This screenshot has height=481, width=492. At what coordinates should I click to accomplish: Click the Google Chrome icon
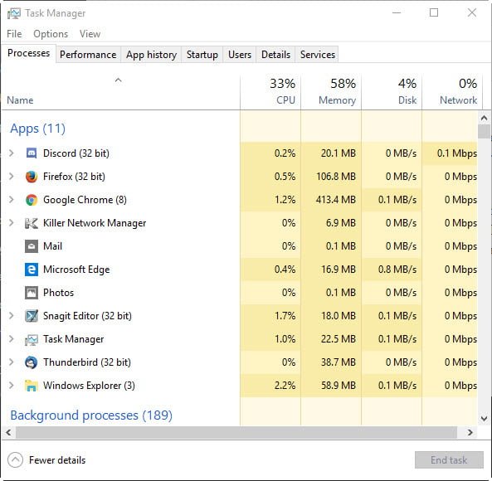pyautogui.click(x=32, y=200)
